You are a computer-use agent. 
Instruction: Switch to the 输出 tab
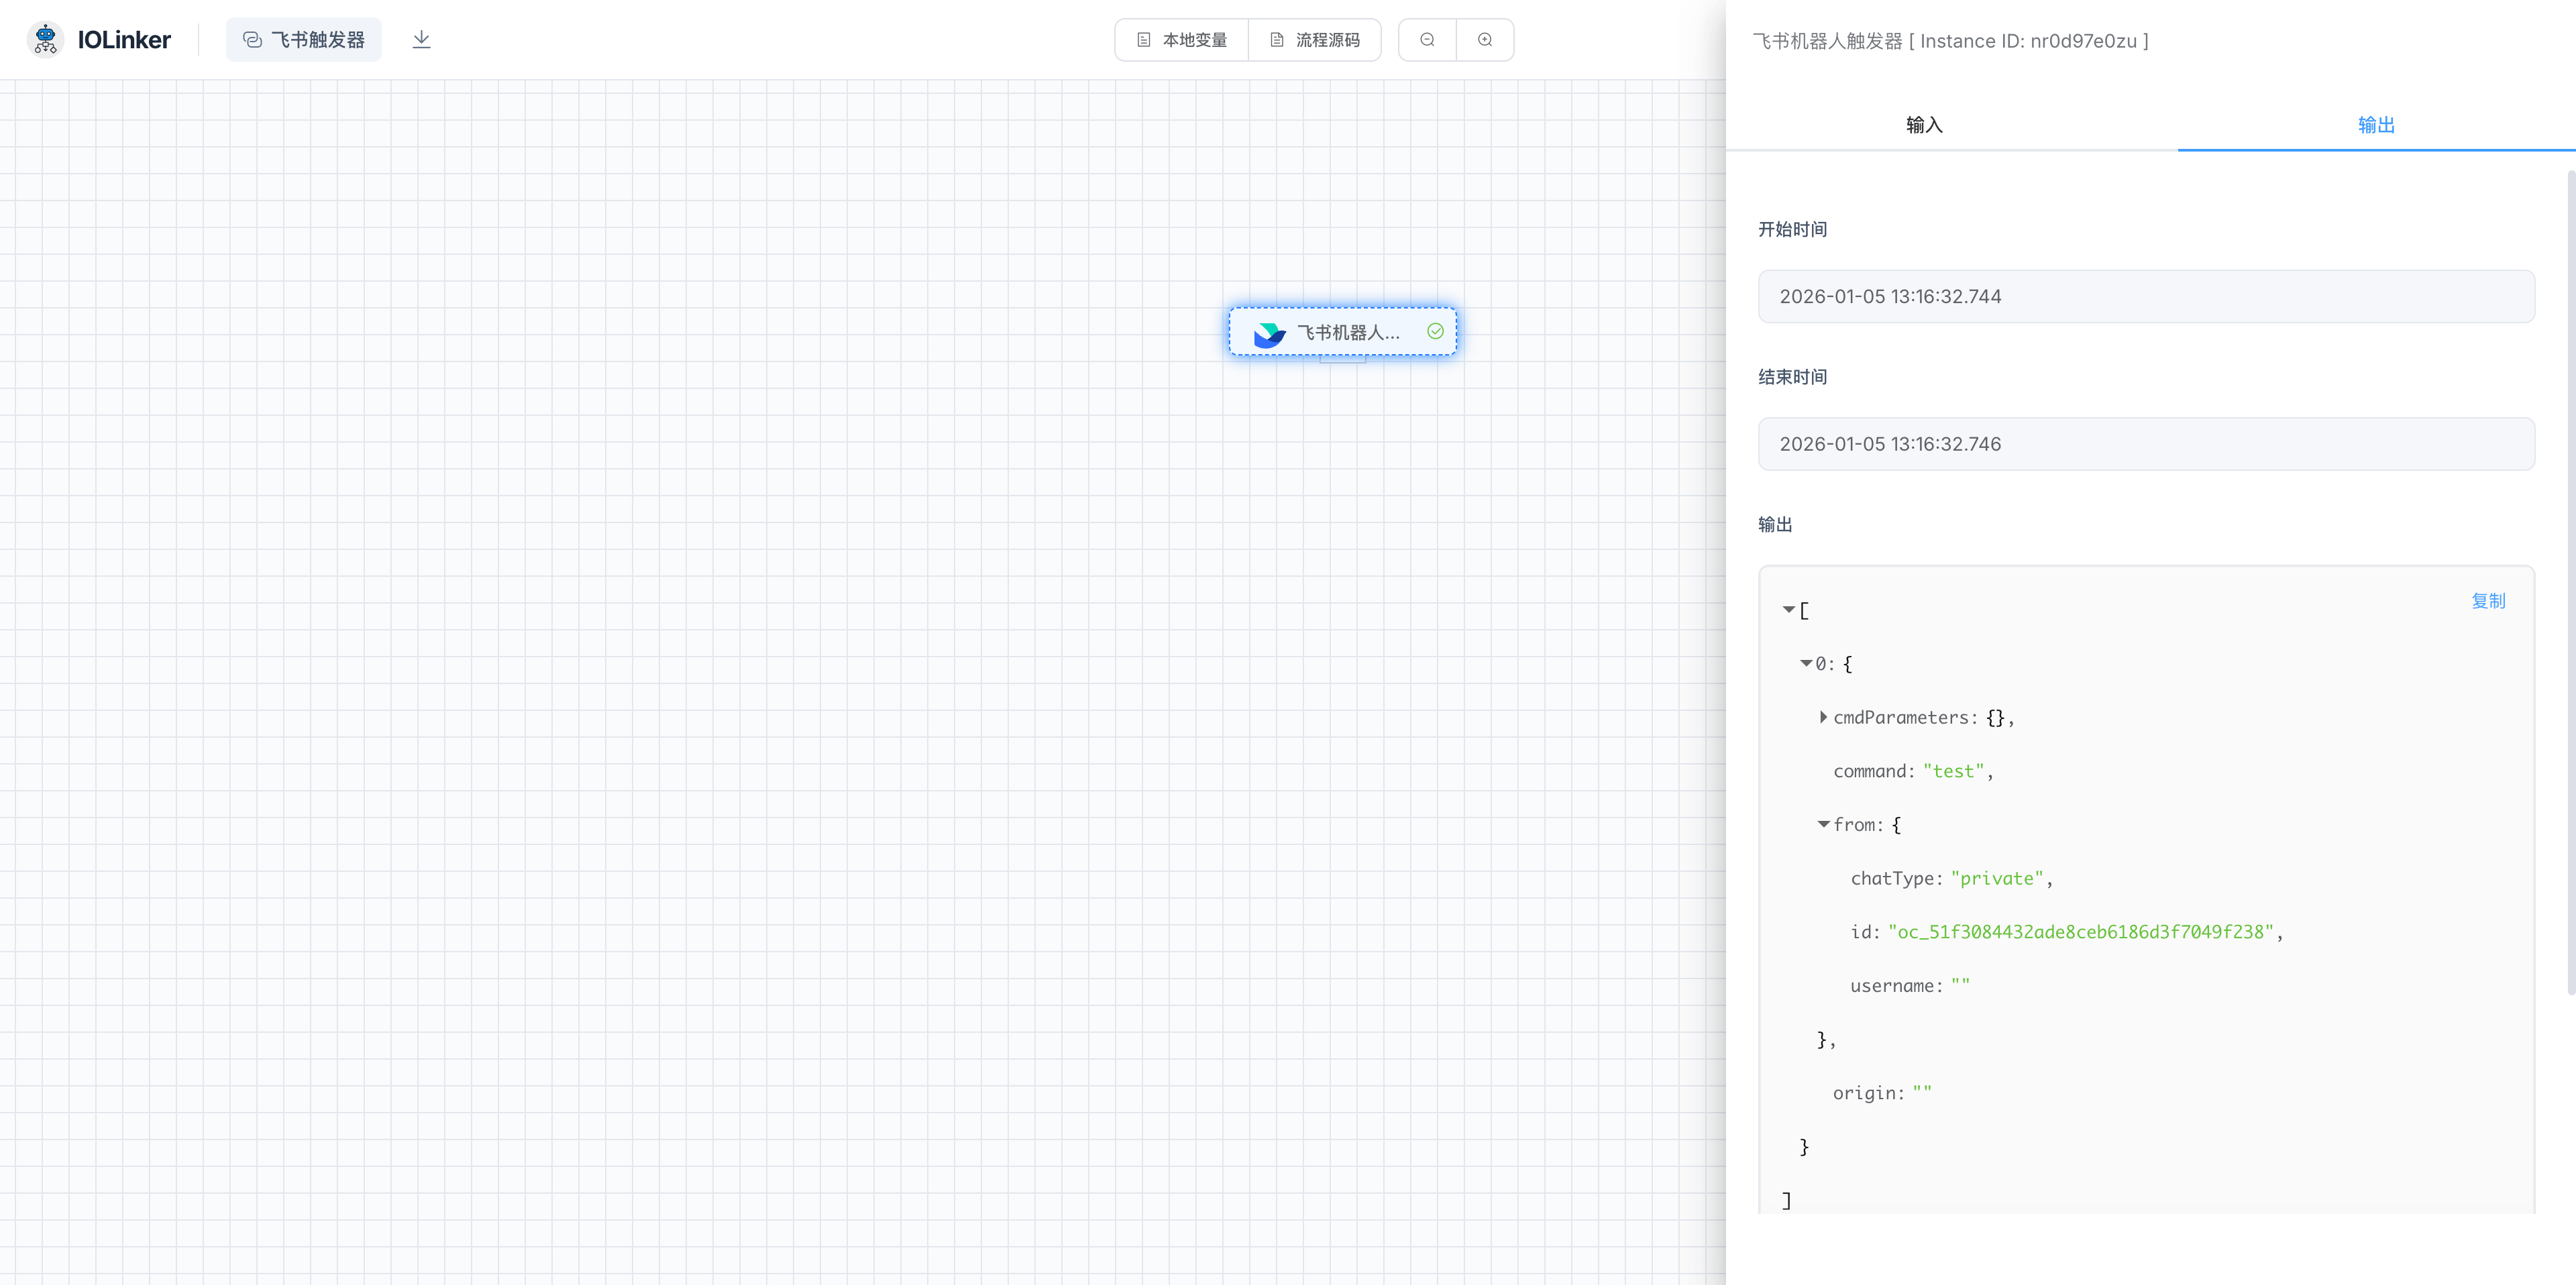(x=2376, y=125)
